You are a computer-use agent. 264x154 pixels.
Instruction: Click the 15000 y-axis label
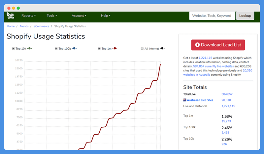pyautogui.click(x=19, y=68)
